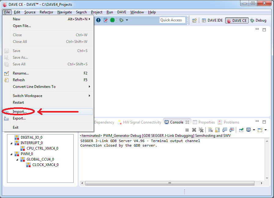Viewport: 274px width, 198px height.
Task: Click the console scroll right arrow
Action: (x=261, y=183)
